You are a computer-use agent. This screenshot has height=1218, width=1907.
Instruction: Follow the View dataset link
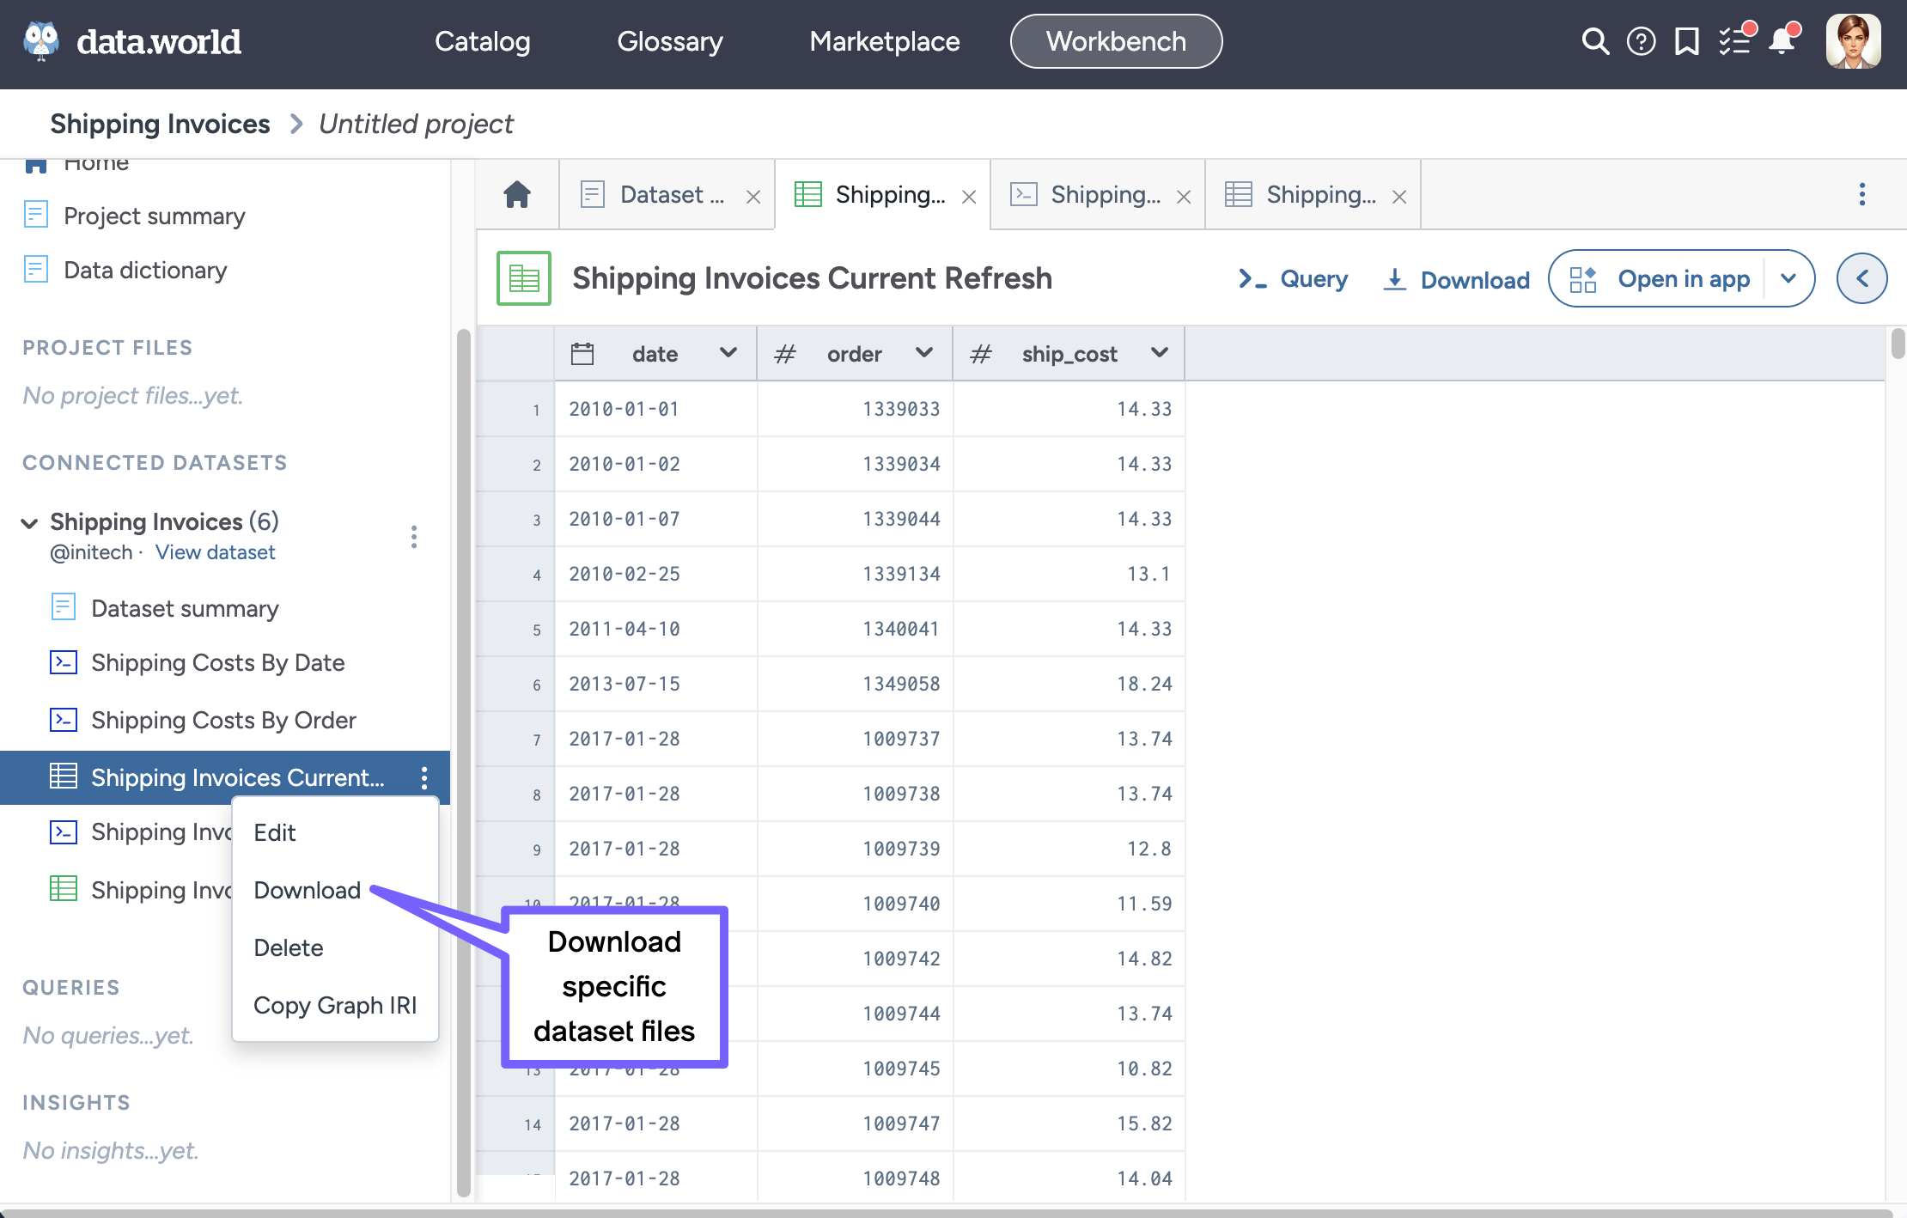(x=215, y=552)
